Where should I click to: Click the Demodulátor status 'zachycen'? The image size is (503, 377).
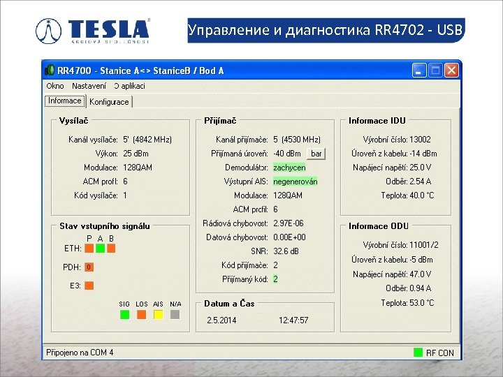tap(289, 168)
